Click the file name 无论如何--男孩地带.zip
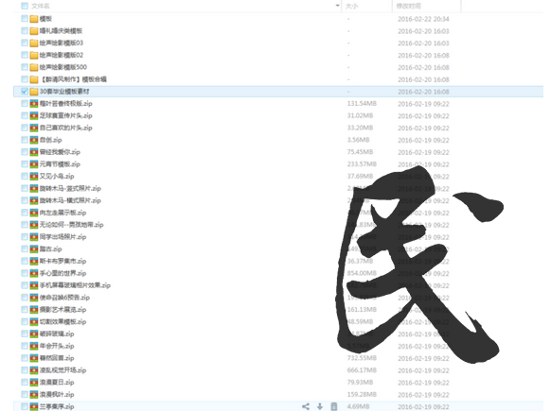Image resolution: width=551 pixels, height=411 pixels. coord(71,225)
